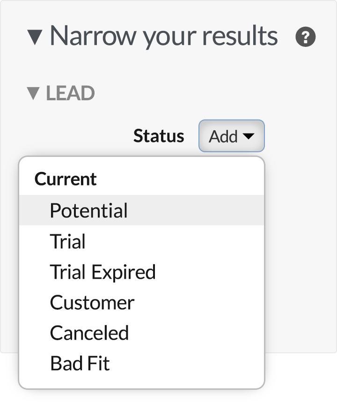
Task: Click the caret arrow inside Add button
Action: click(x=249, y=136)
